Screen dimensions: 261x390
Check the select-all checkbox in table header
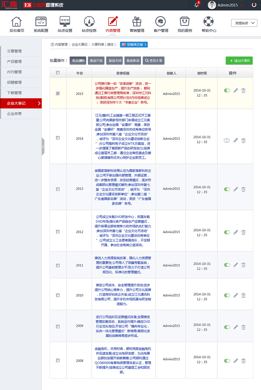coord(58,73)
